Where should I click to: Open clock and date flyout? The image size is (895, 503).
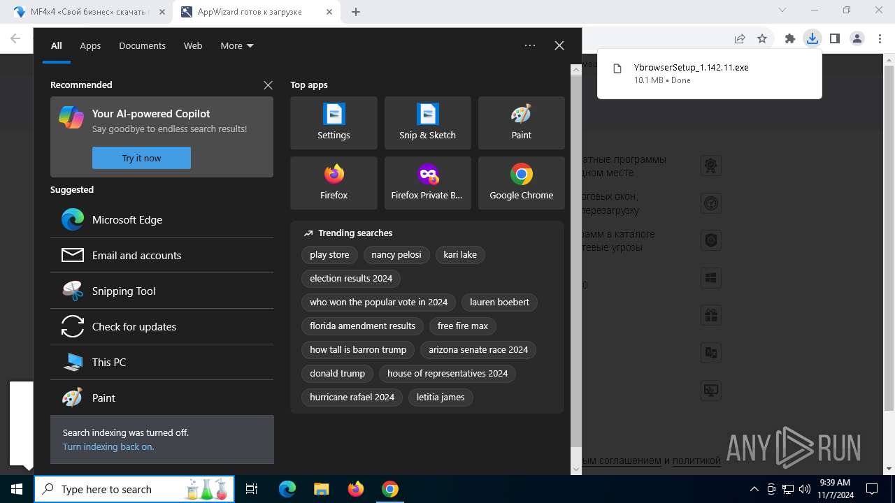point(835,489)
